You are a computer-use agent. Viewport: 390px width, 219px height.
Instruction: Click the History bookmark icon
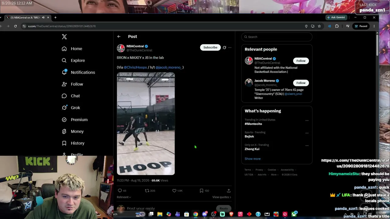tap(64, 143)
